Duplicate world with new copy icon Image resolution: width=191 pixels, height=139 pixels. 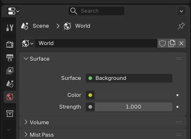point(172,43)
